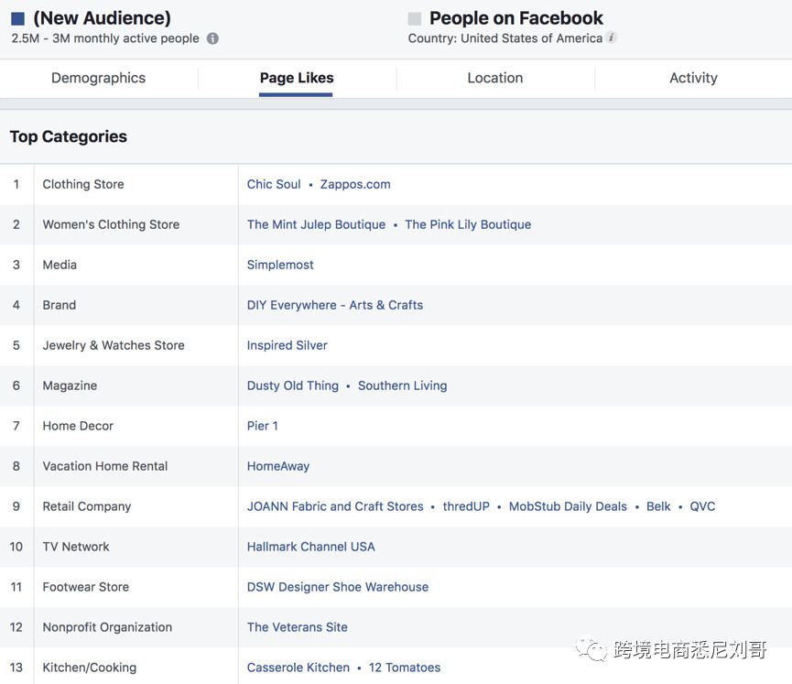Click the 12 Tomatoes kitchen link
The height and width of the screenshot is (684, 792).
coord(404,668)
